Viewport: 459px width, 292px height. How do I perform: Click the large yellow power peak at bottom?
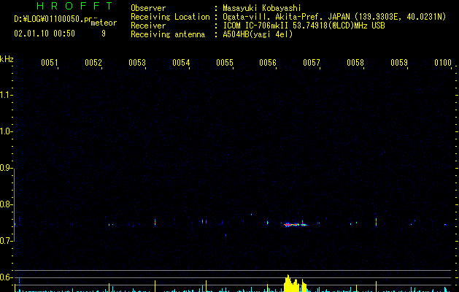tap(295, 284)
